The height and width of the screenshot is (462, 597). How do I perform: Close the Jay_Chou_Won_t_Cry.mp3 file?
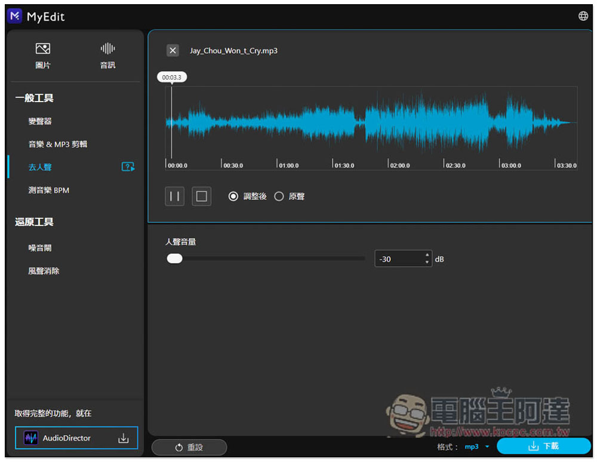tap(173, 51)
